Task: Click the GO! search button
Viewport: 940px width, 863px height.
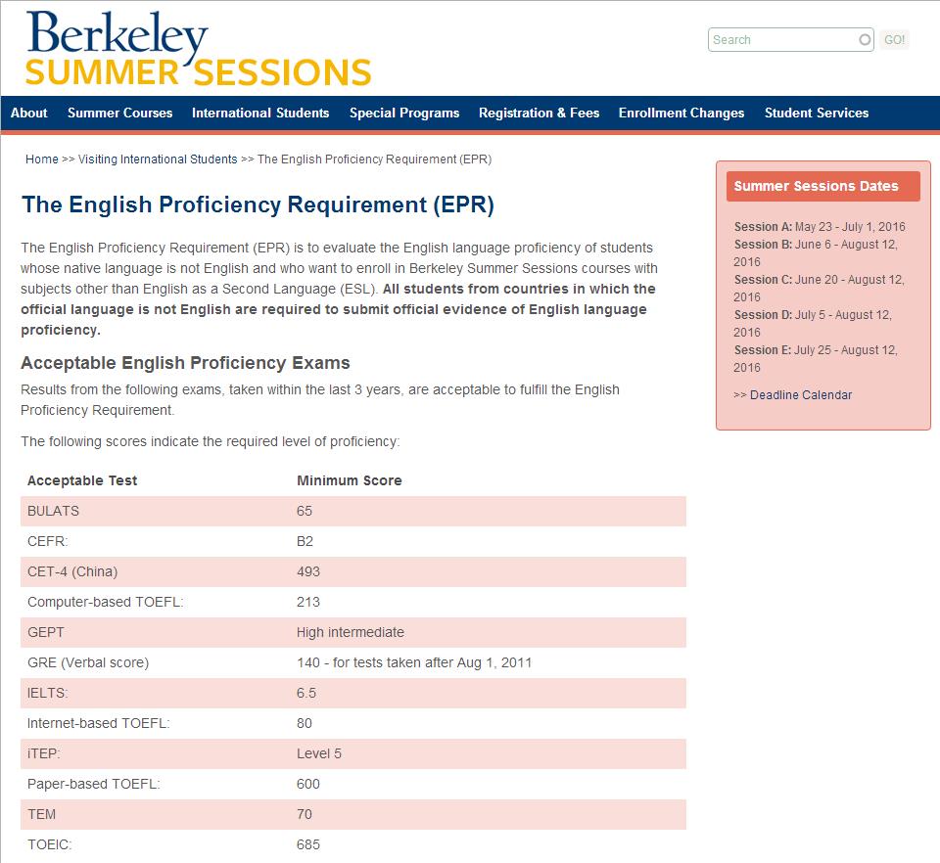Action: coord(894,39)
